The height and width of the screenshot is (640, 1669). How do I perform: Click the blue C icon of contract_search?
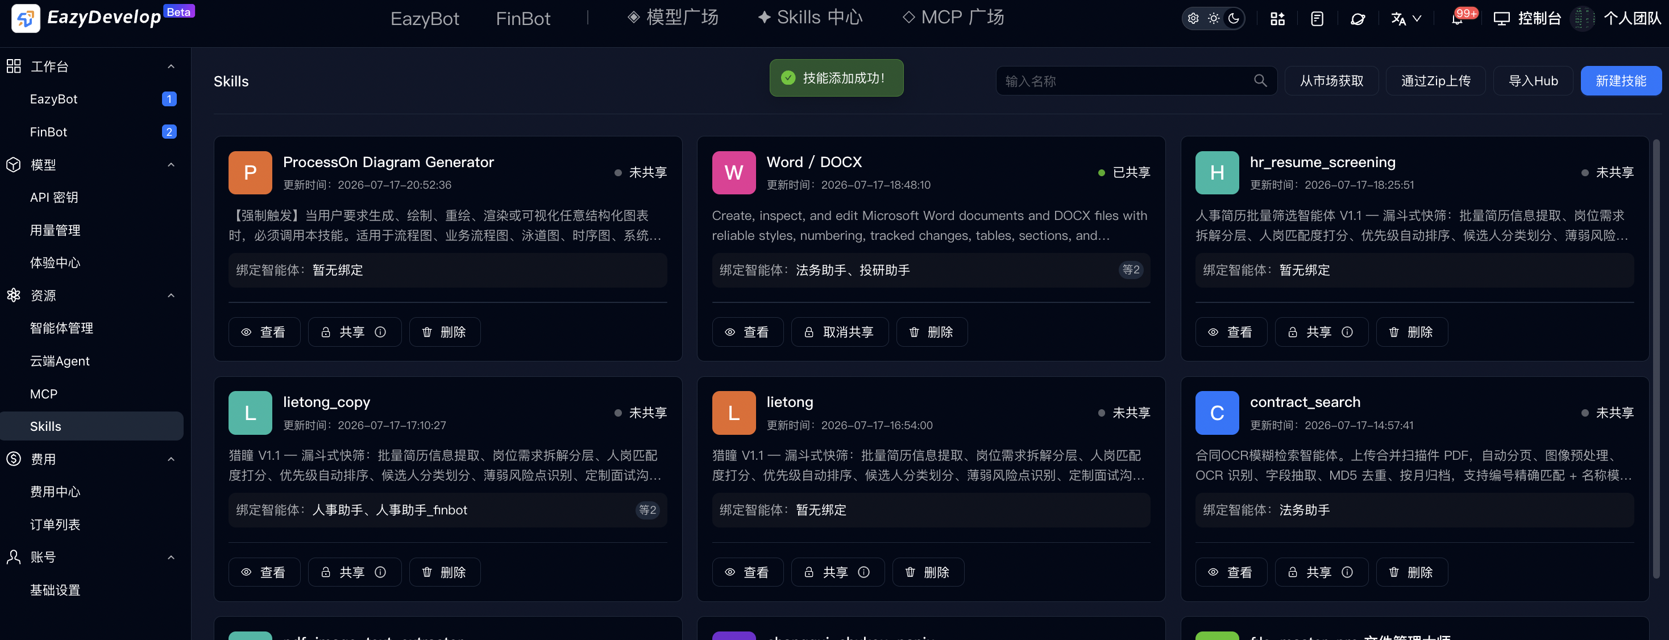tap(1217, 413)
